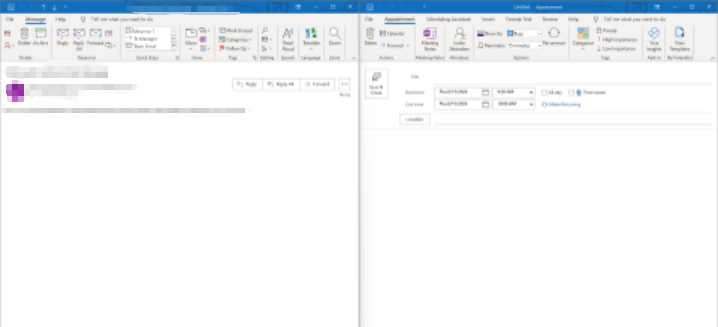Click Tell me search in Appointment window
718x327 pixels.
(634, 19)
